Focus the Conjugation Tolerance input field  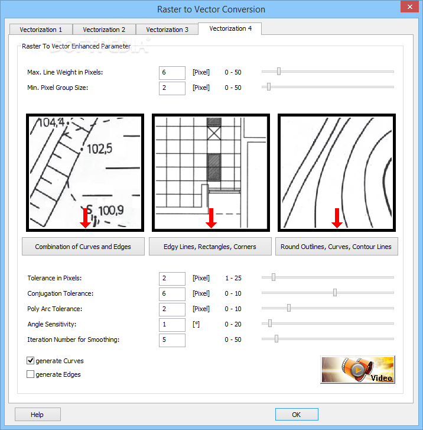coord(172,294)
